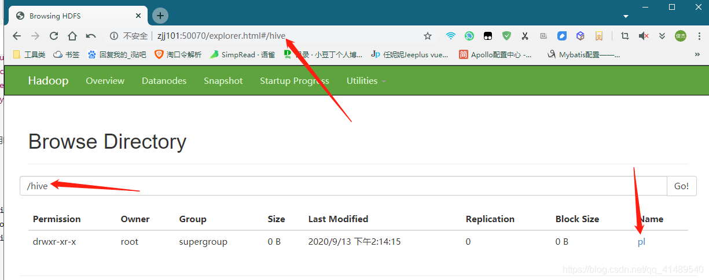Viewport: 709px width, 280px height.
Task: Click the black square extension icon
Action: 488,36
